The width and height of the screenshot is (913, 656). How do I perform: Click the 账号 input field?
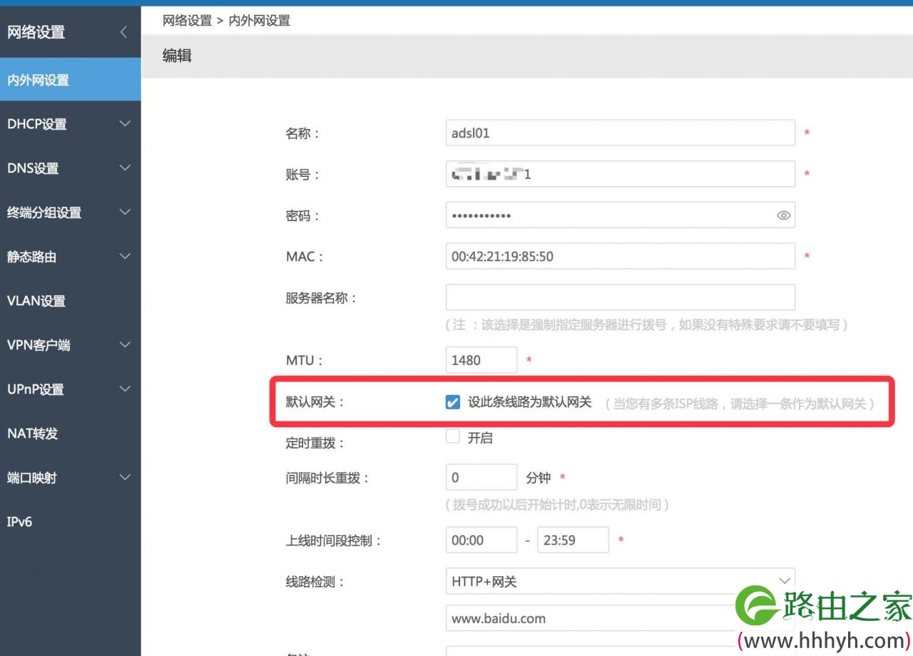[x=620, y=174]
